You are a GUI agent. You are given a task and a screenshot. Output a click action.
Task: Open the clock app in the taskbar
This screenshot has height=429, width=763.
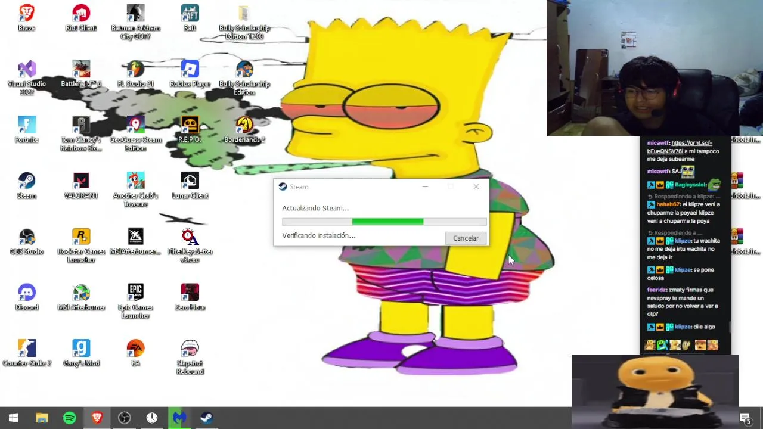pyautogui.click(x=151, y=418)
